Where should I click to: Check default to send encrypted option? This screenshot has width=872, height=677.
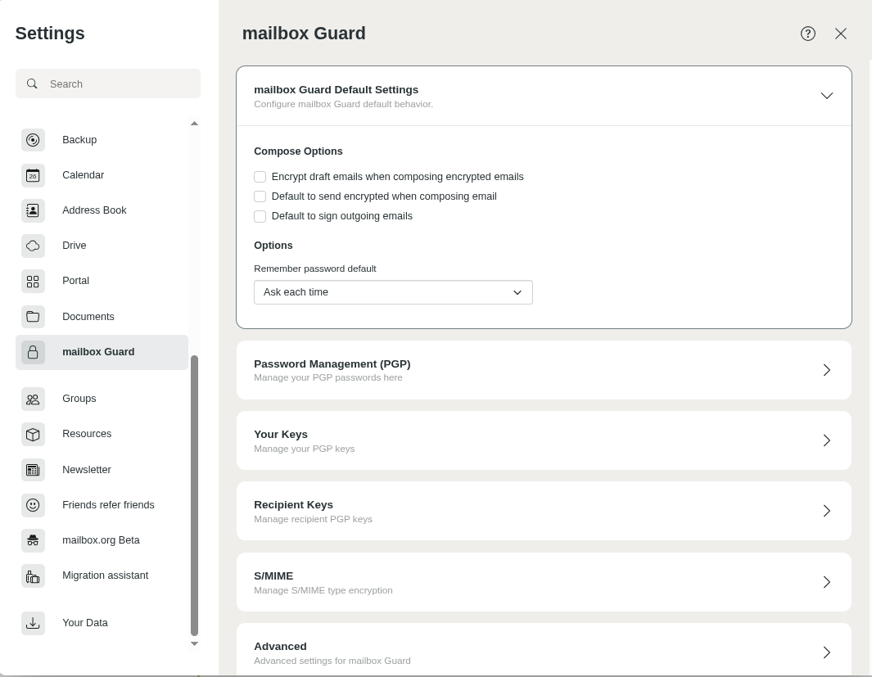260,196
